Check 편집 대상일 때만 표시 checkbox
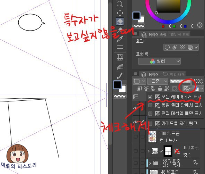The height and width of the screenshot is (174, 205). (150, 114)
